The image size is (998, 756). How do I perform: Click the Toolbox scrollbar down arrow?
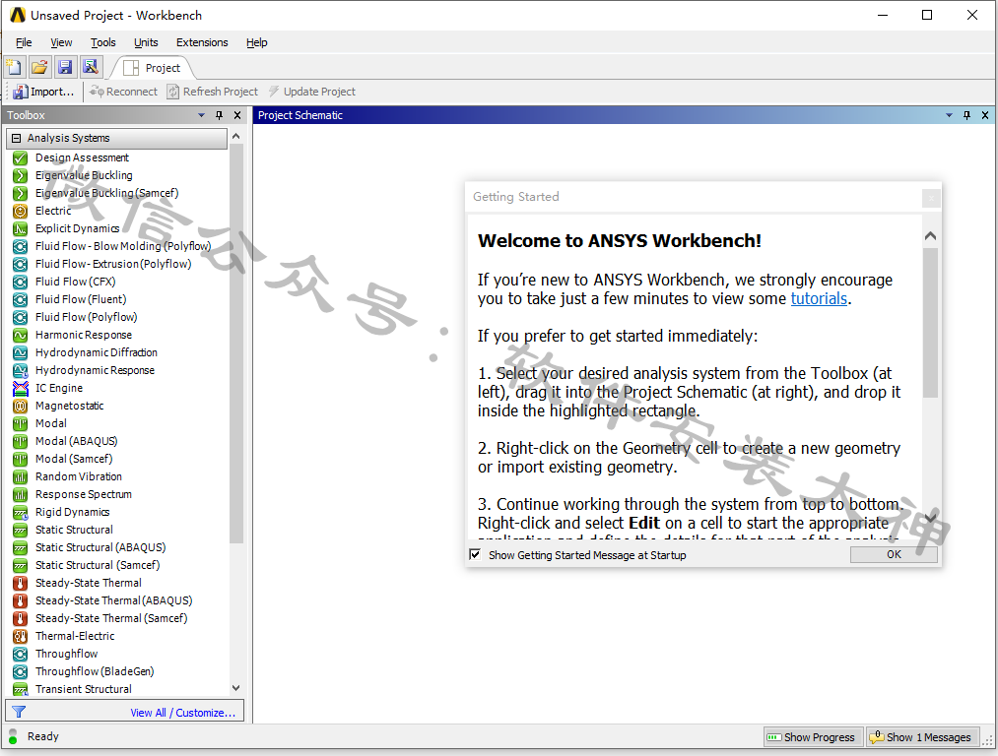[236, 688]
